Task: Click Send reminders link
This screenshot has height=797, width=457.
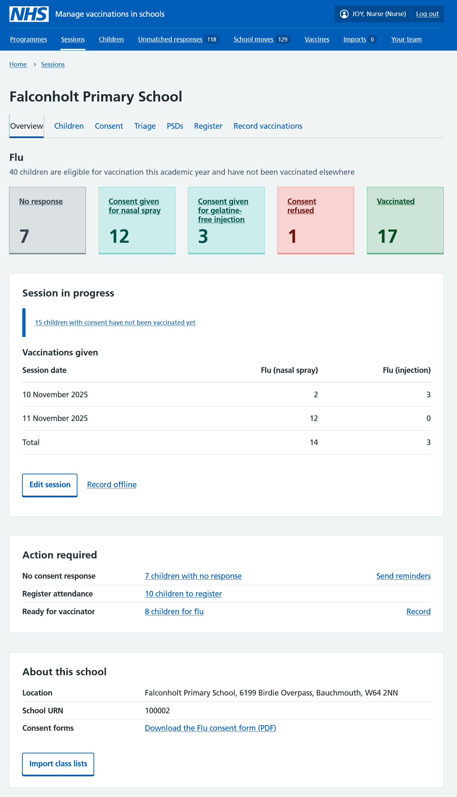Action: pos(404,576)
